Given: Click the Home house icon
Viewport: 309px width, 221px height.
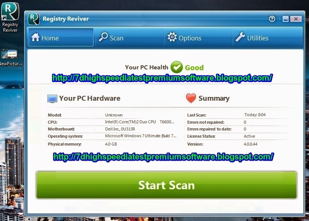Looking at the screenshot, I should [35, 37].
